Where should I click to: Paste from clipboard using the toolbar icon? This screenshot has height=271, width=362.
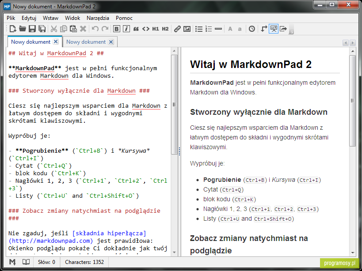[73, 29]
